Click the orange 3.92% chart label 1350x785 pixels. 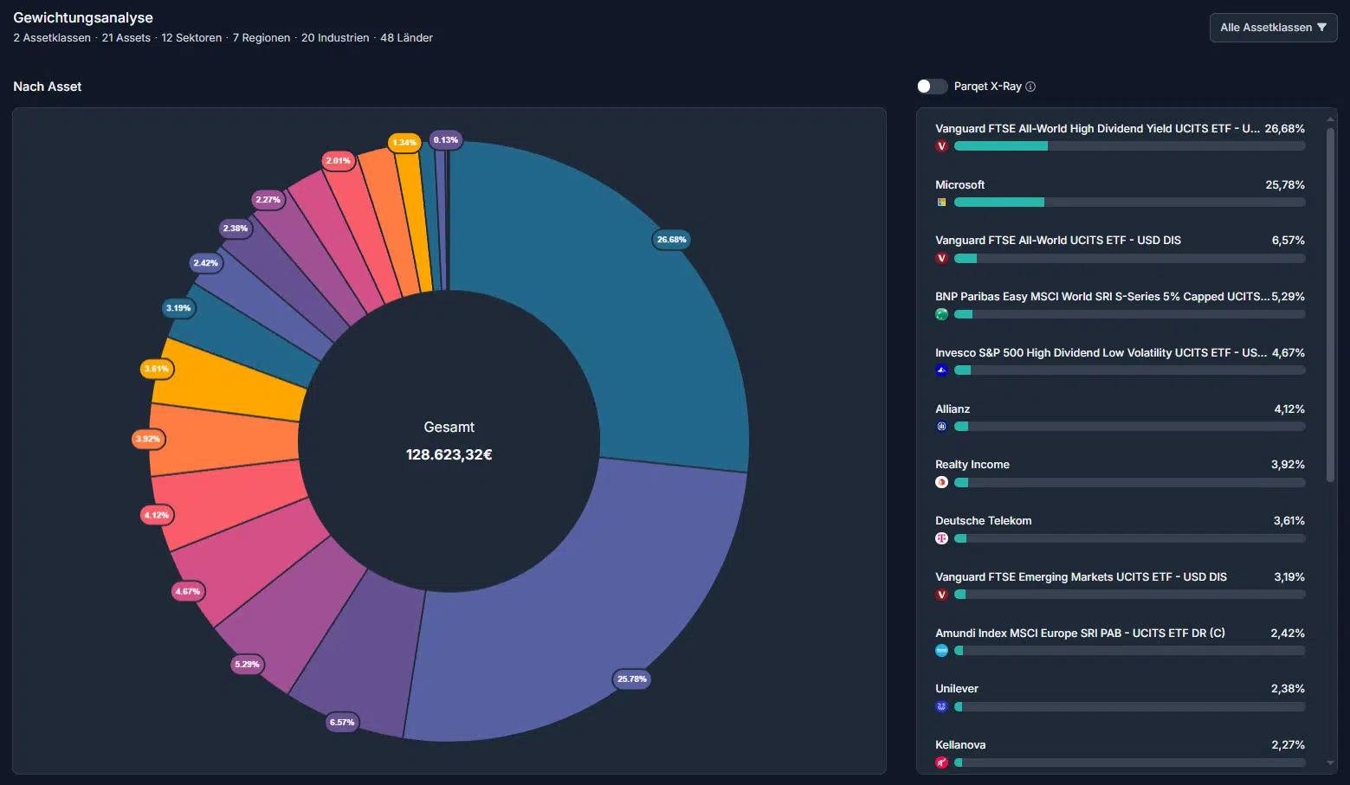click(148, 439)
